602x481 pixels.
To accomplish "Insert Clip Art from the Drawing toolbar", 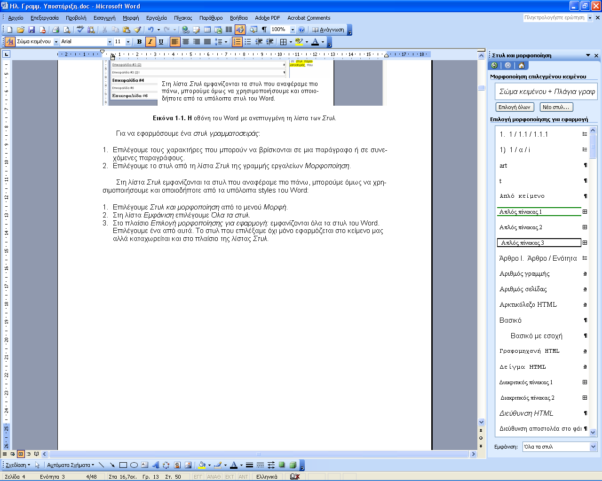I will [x=177, y=465].
